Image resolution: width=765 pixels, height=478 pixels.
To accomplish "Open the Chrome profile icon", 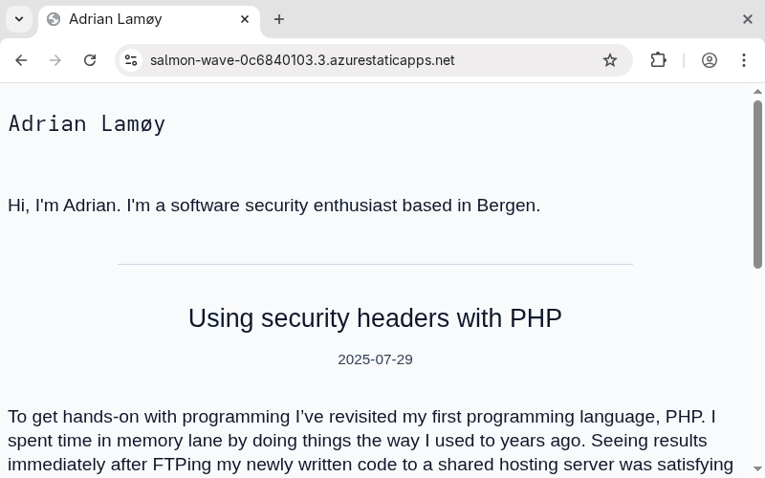I will tap(710, 60).
